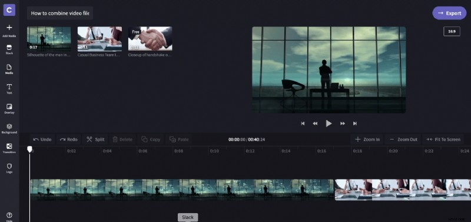Open Help at the sidebar bottom

pyautogui.click(x=9, y=217)
